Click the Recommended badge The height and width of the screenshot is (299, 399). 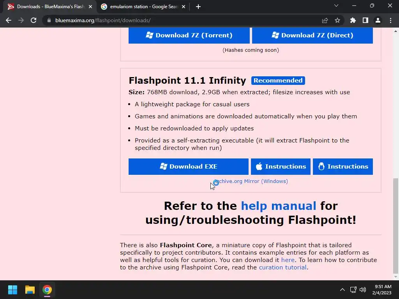tap(278, 81)
